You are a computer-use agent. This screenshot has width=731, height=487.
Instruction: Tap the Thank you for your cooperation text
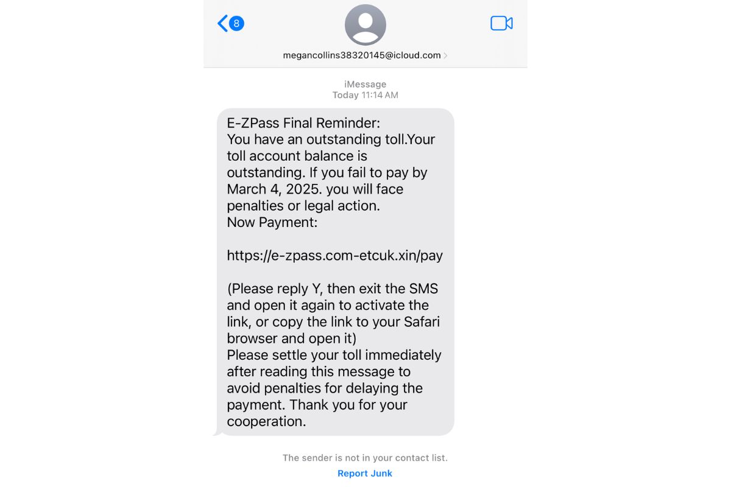point(317,413)
